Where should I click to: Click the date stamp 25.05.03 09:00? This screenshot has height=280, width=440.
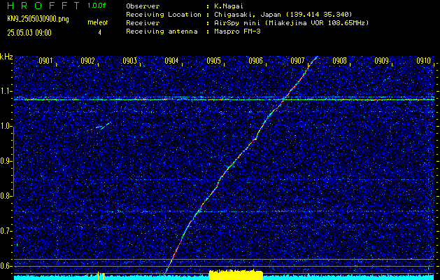click(x=29, y=33)
